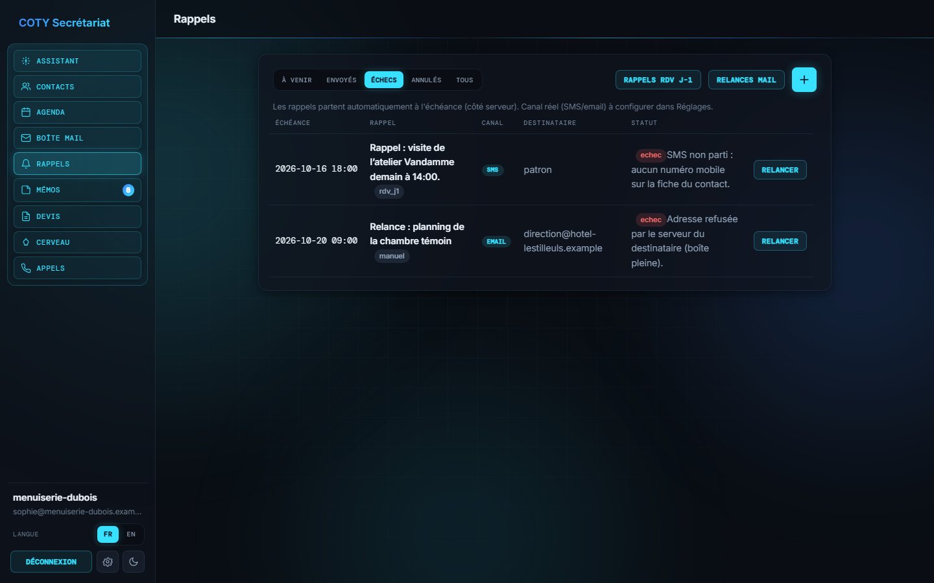Click the Déconnexion button

coord(51,562)
